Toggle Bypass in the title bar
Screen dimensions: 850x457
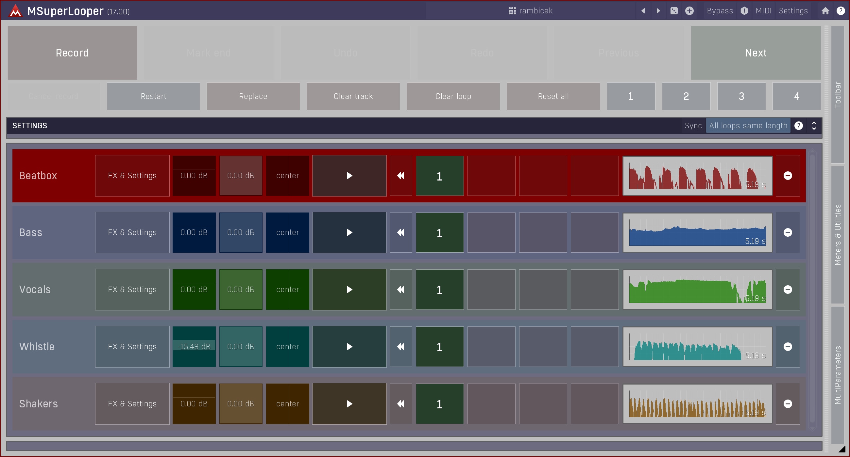pyautogui.click(x=720, y=11)
